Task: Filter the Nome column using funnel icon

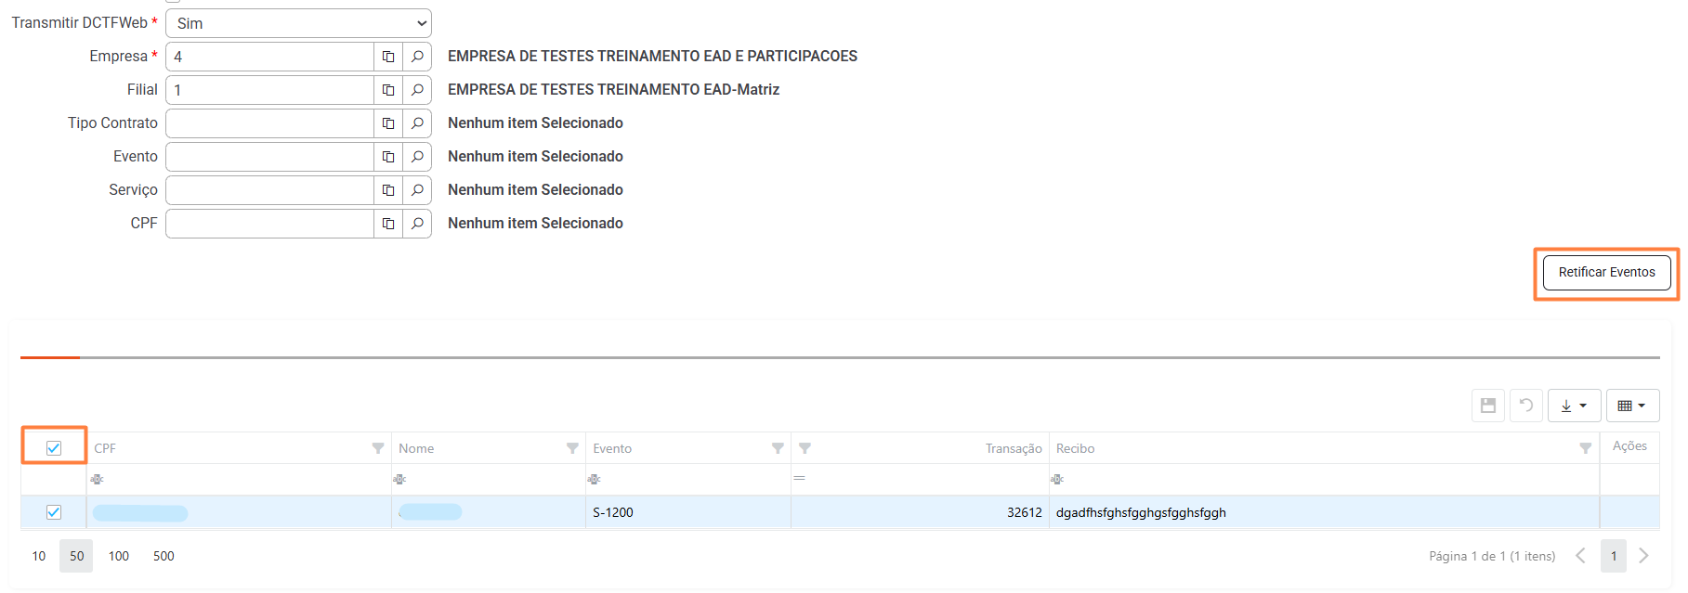Action: 572,448
